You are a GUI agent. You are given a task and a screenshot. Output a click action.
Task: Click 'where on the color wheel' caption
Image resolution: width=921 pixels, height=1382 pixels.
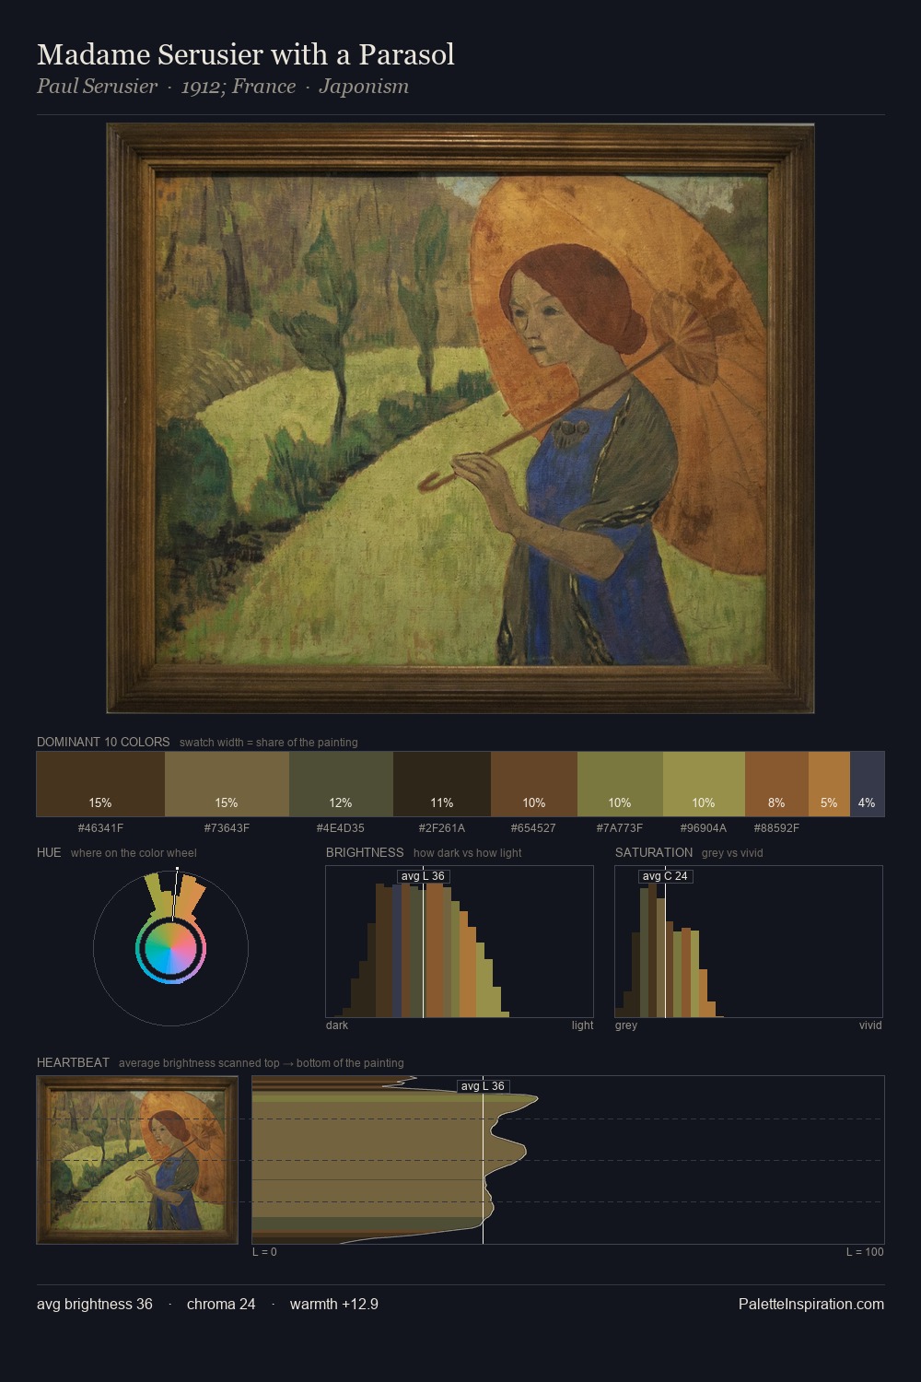click(x=134, y=853)
